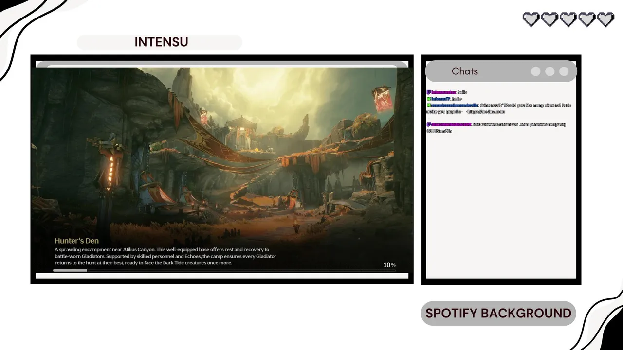Click the loading progress bar

(x=224, y=270)
